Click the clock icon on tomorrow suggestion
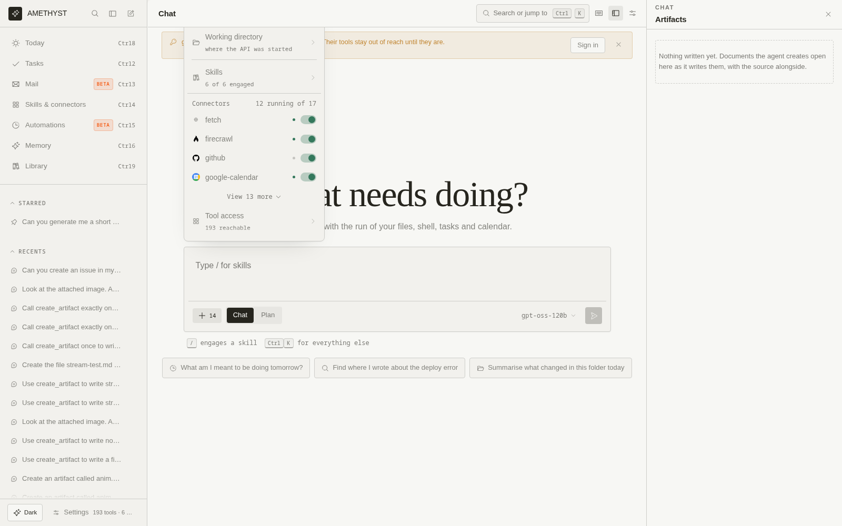This screenshot has height=526, width=842. (x=173, y=368)
